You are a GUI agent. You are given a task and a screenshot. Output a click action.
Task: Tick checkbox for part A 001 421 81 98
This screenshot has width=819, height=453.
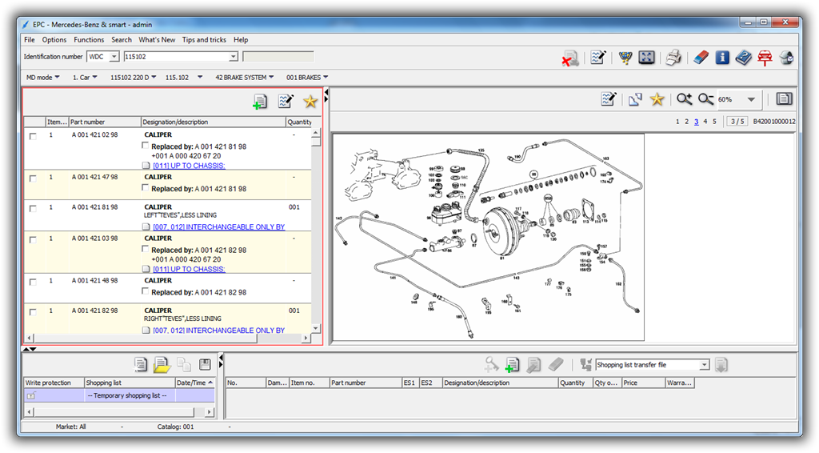(33, 208)
